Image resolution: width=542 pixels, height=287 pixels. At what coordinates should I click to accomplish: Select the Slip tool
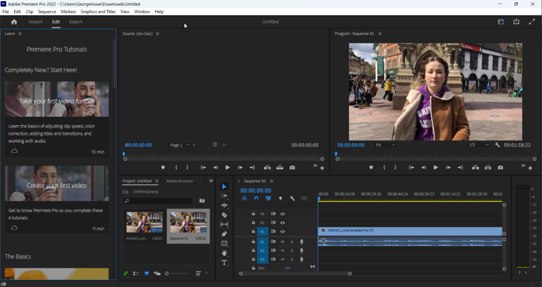(224, 224)
